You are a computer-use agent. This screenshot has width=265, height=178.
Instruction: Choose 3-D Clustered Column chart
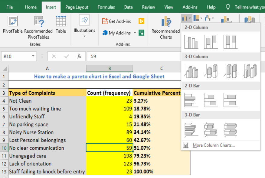(x=191, y=71)
